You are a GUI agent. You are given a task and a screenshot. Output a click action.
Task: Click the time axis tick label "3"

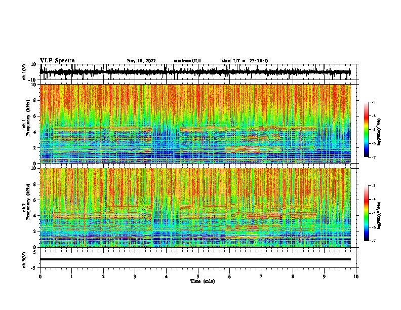(x=135, y=277)
